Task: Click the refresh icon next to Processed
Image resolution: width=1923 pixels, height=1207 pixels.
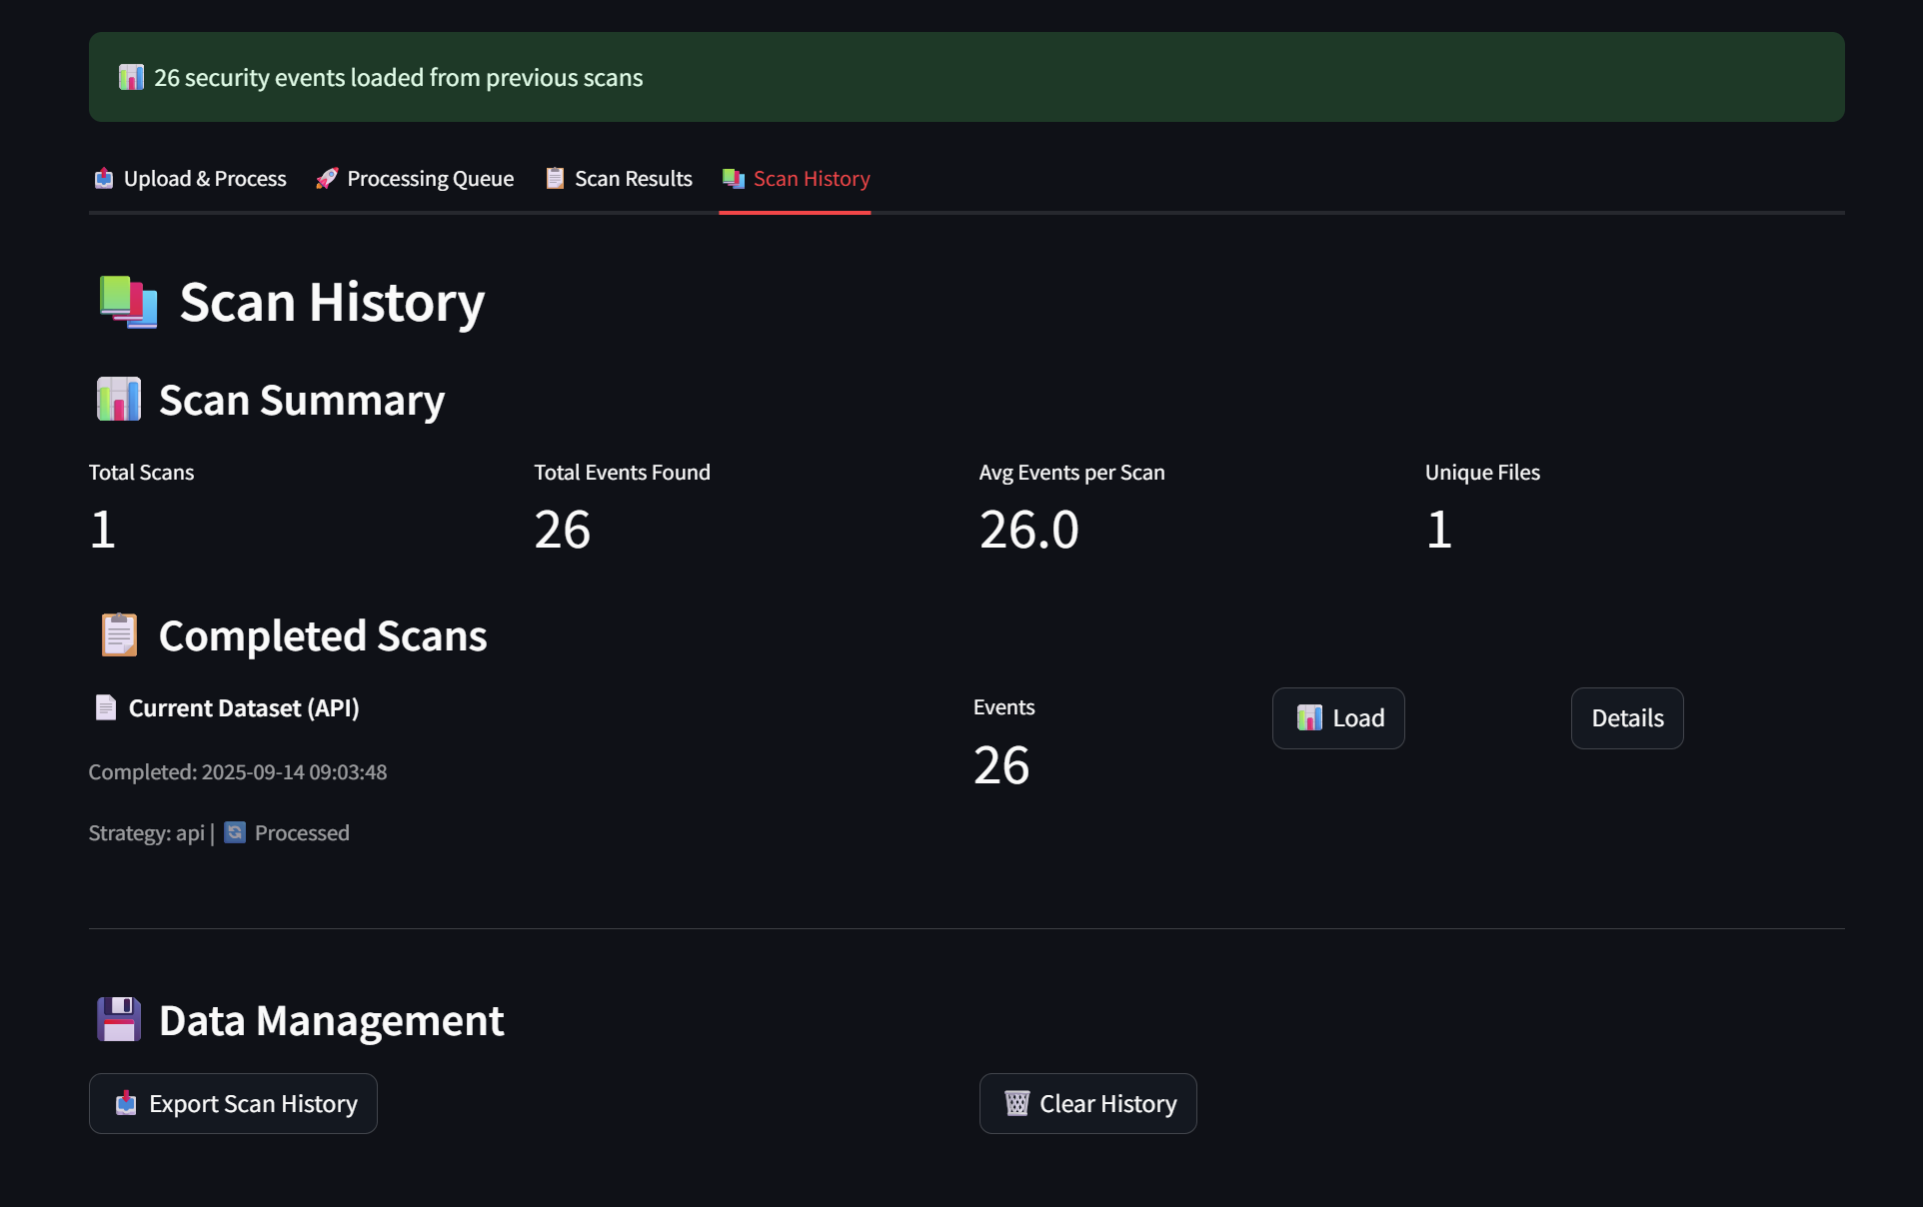Action: [235, 832]
